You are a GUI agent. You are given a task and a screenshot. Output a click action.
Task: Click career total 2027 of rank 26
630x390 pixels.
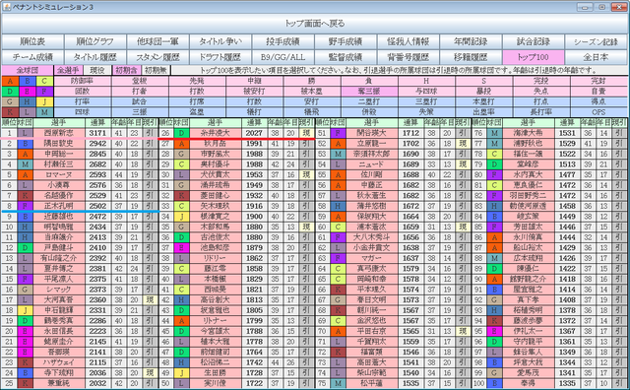coord(254,133)
